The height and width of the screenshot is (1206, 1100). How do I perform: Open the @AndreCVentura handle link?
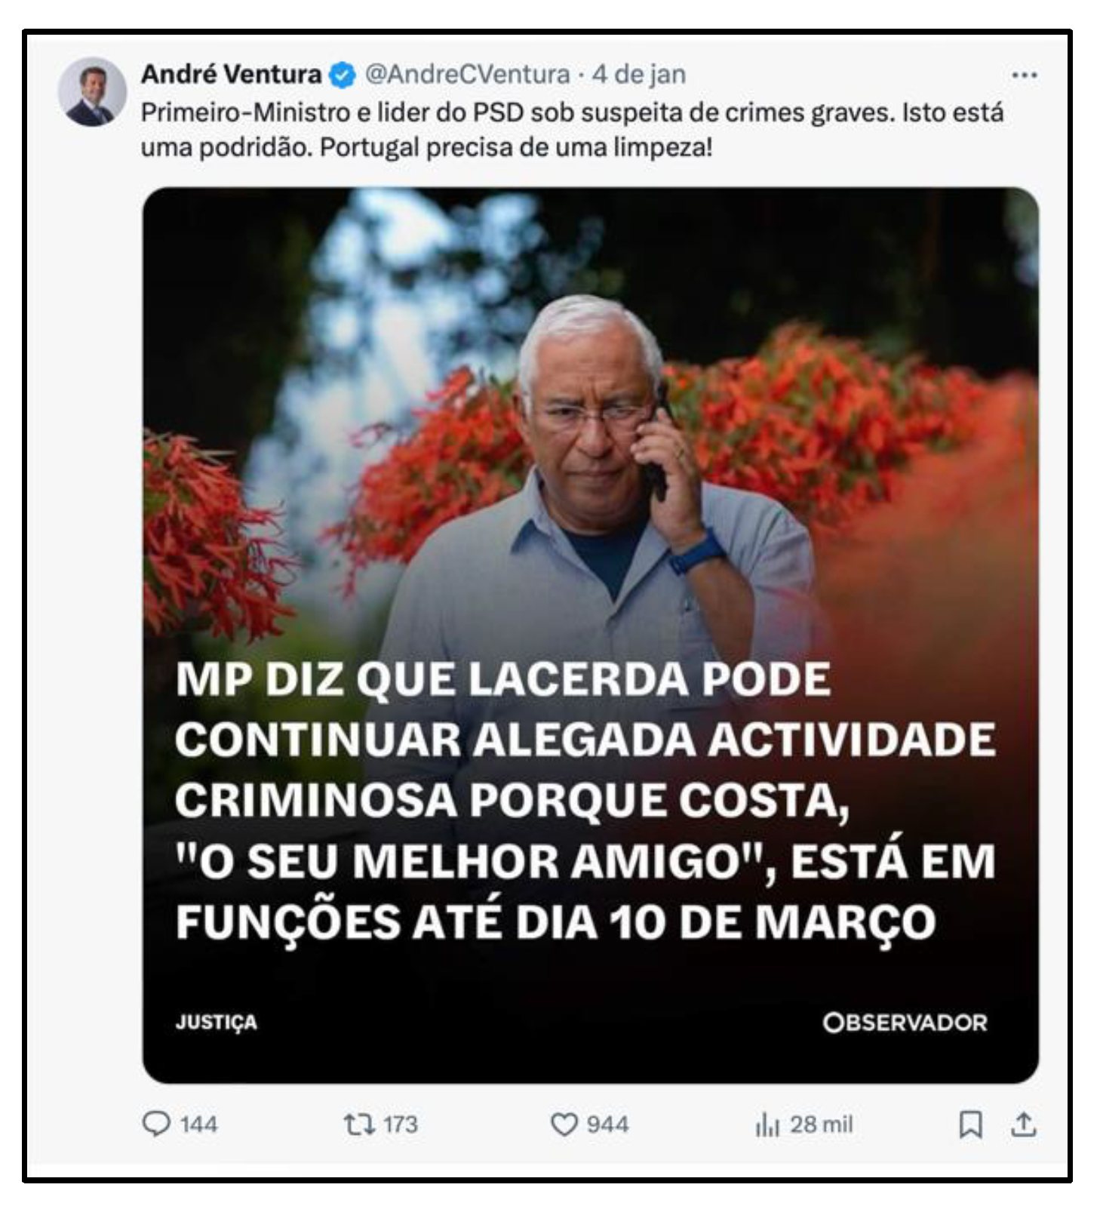[468, 74]
